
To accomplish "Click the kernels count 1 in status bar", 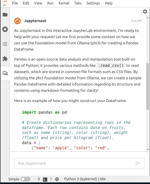I will point(51,179).
